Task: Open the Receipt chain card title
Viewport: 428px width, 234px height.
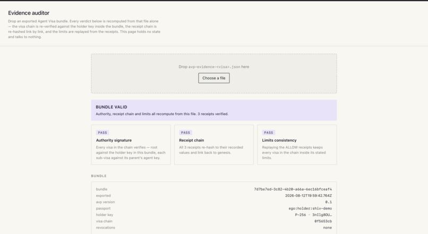Action: (191, 140)
